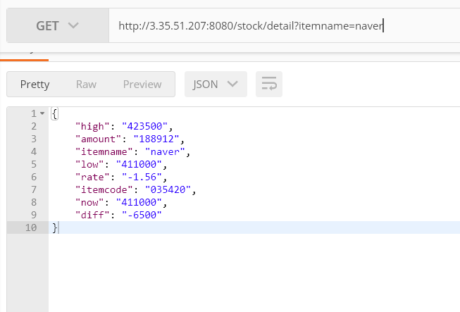The height and width of the screenshot is (312, 460).
Task: Click the request URL input field
Action: [x=285, y=26]
